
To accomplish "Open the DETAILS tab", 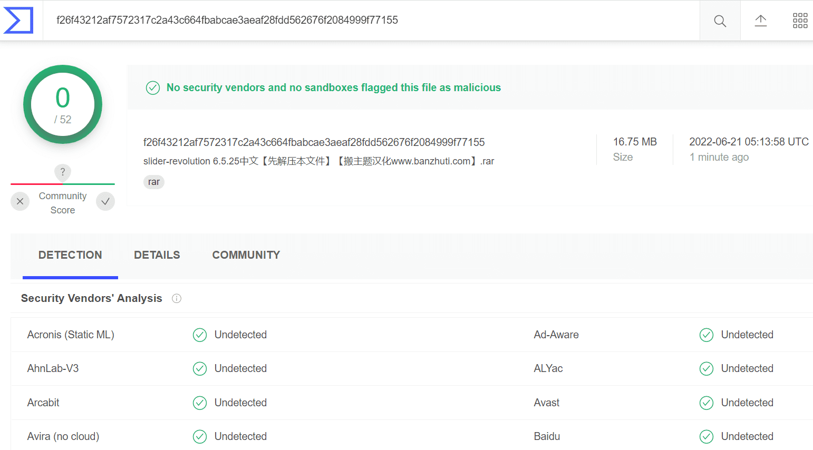I will 157,255.
